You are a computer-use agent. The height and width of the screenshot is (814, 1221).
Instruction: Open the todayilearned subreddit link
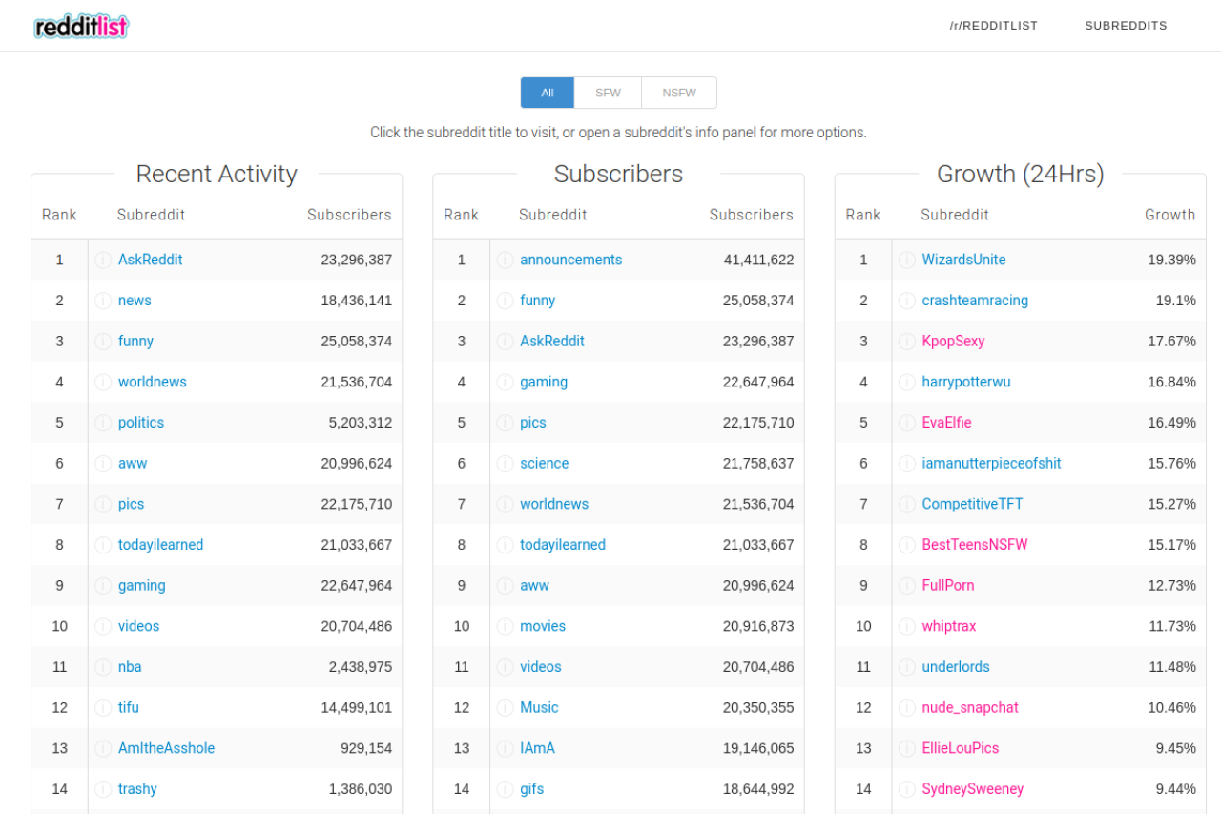coord(160,544)
